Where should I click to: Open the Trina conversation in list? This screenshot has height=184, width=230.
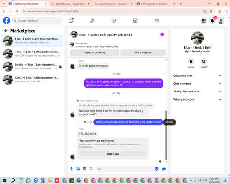32,54
